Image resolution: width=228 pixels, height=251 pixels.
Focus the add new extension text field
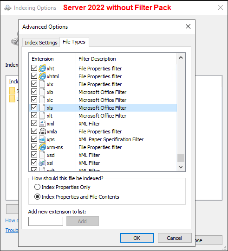coord(46,221)
